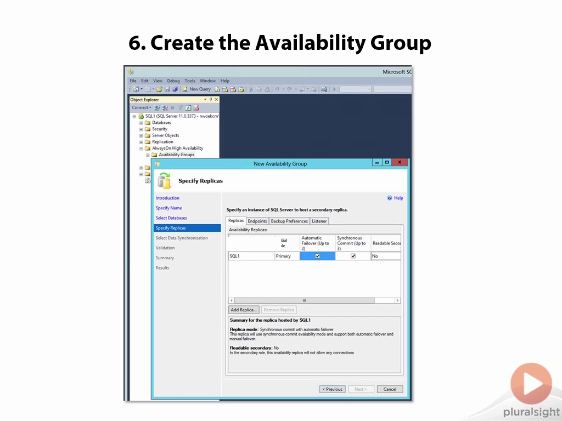
Task: Pin the Object Explorer panel with pushpin icon
Action: pyautogui.click(x=211, y=100)
